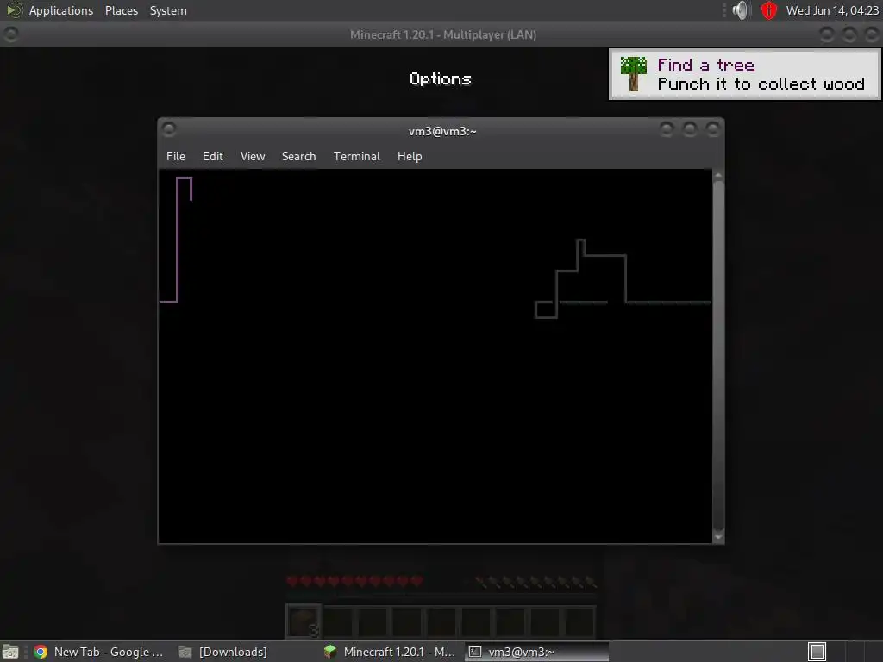This screenshot has height=662, width=883.
Task: Click the first hotbar slot in Minecraft
Action: pyautogui.click(x=303, y=621)
